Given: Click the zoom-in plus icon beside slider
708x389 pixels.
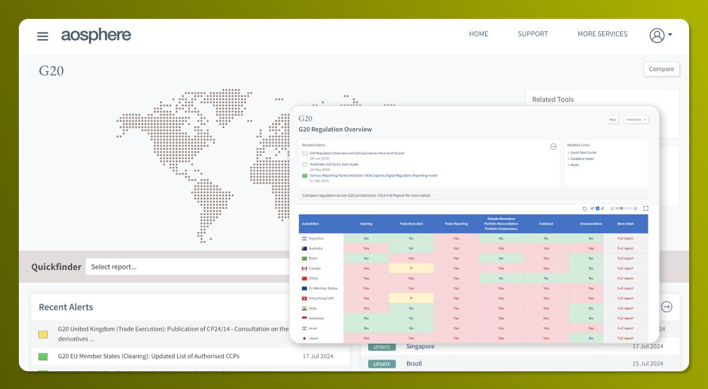Looking at the screenshot, I should pos(635,209).
